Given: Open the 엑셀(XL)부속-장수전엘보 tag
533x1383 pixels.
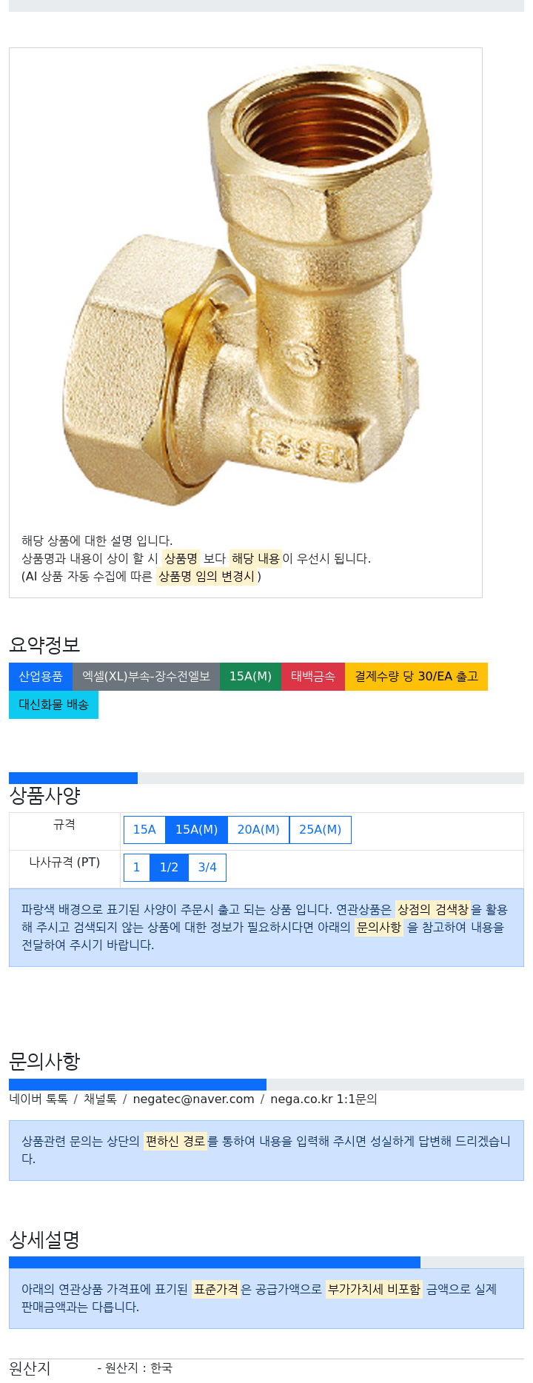Looking at the screenshot, I should point(146,677).
